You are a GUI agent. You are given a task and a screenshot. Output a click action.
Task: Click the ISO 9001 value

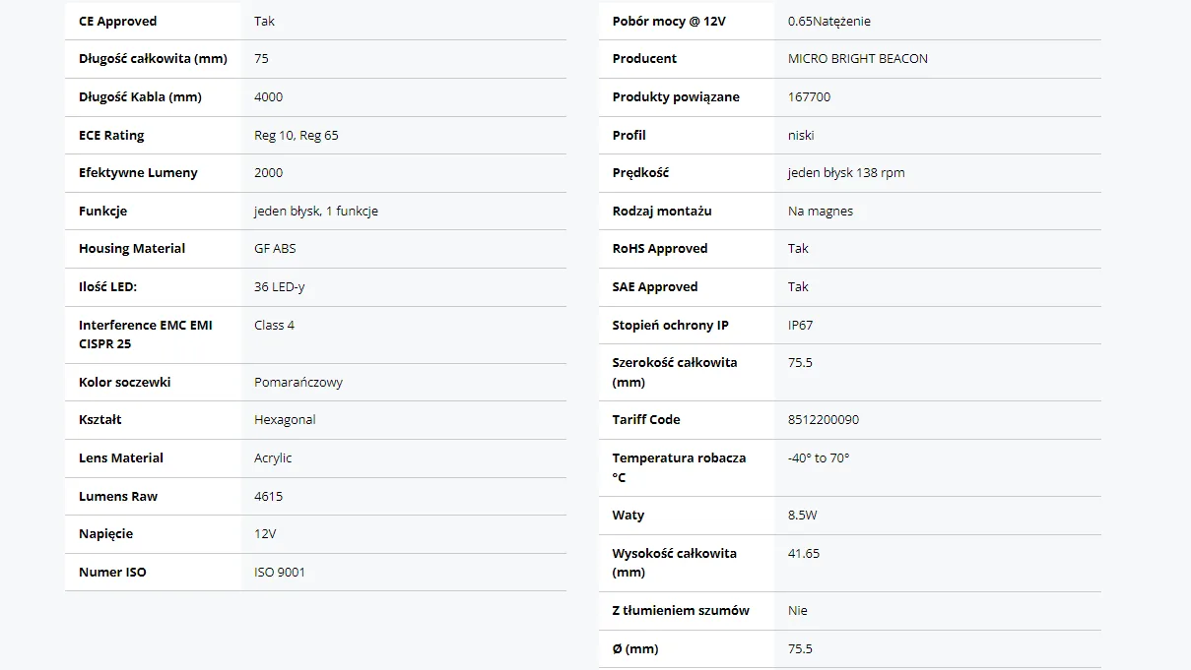click(x=280, y=572)
